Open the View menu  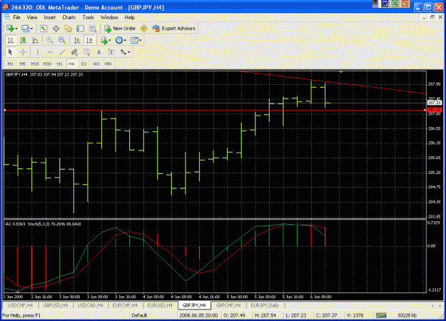[x=32, y=18]
